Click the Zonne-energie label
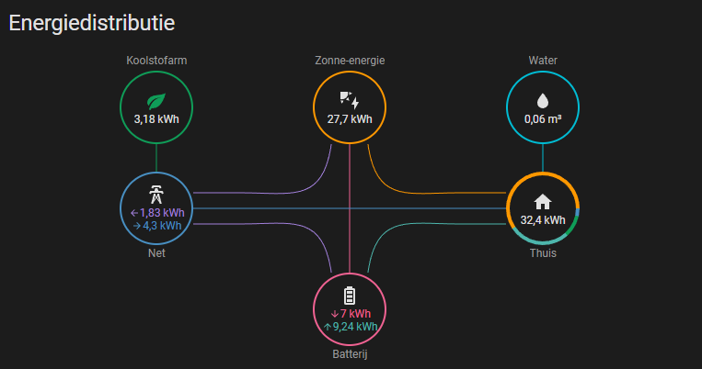The height and width of the screenshot is (369, 702). coord(350,61)
